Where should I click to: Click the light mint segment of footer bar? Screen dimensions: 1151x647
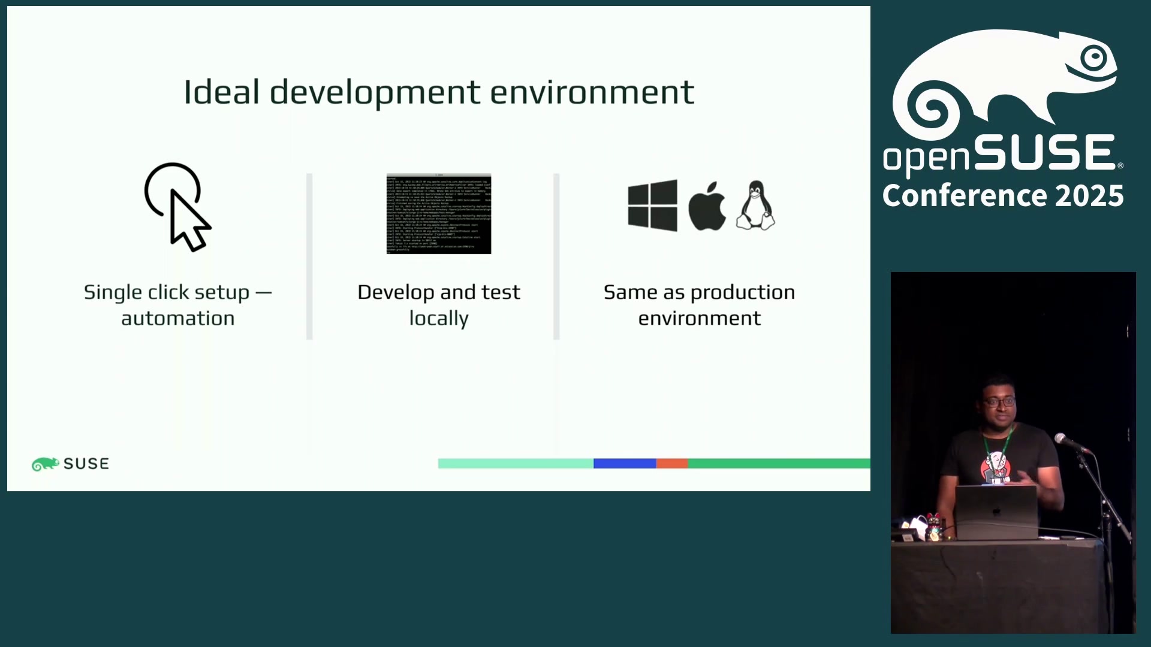(516, 463)
